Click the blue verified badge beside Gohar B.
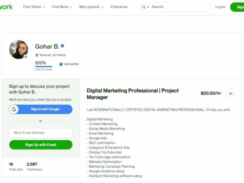Viewport: 244px width, 183px height. (x=63, y=46)
